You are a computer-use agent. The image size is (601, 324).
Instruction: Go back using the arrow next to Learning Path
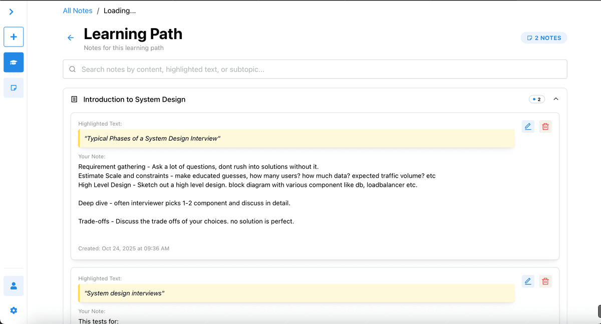pyautogui.click(x=70, y=37)
